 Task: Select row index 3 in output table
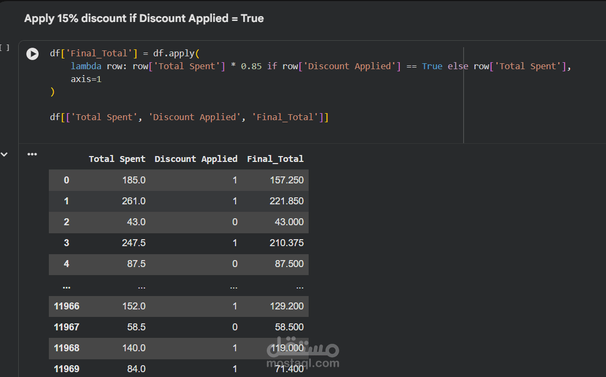pyautogui.click(x=67, y=243)
